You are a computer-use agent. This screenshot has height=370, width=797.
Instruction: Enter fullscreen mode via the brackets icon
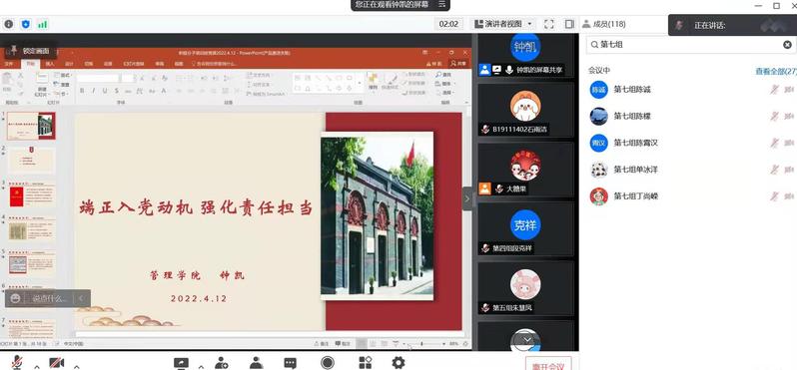pyautogui.click(x=549, y=24)
